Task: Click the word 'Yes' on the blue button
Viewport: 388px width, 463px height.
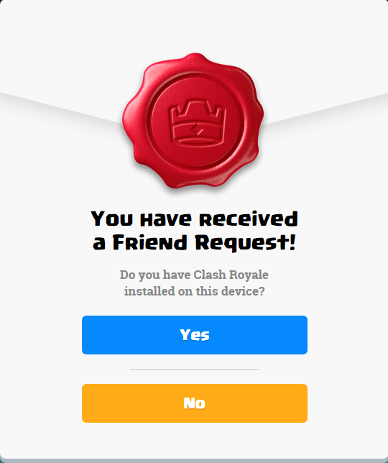Action: (195, 335)
